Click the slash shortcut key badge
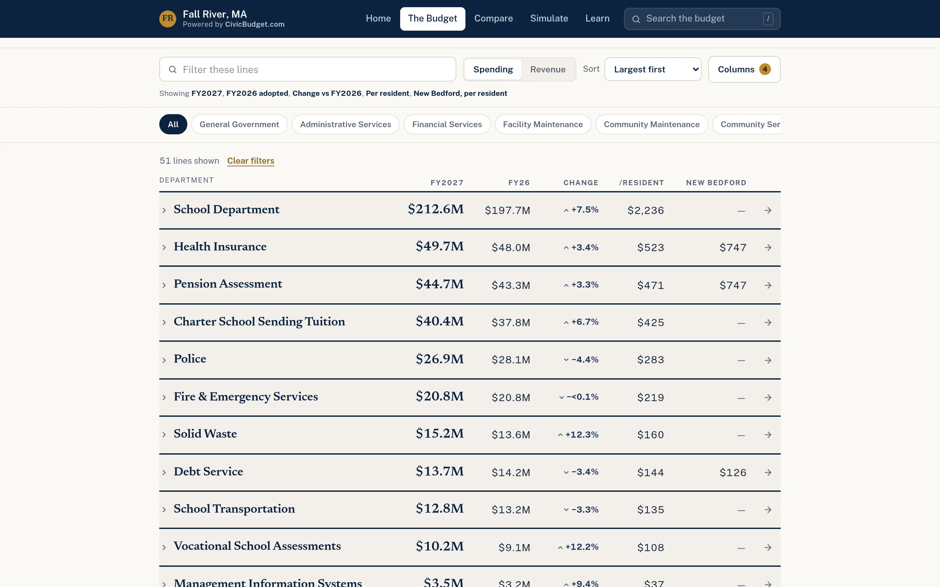Image resolution: width=940 pixels, height=587 pixels. pos(768,19)
